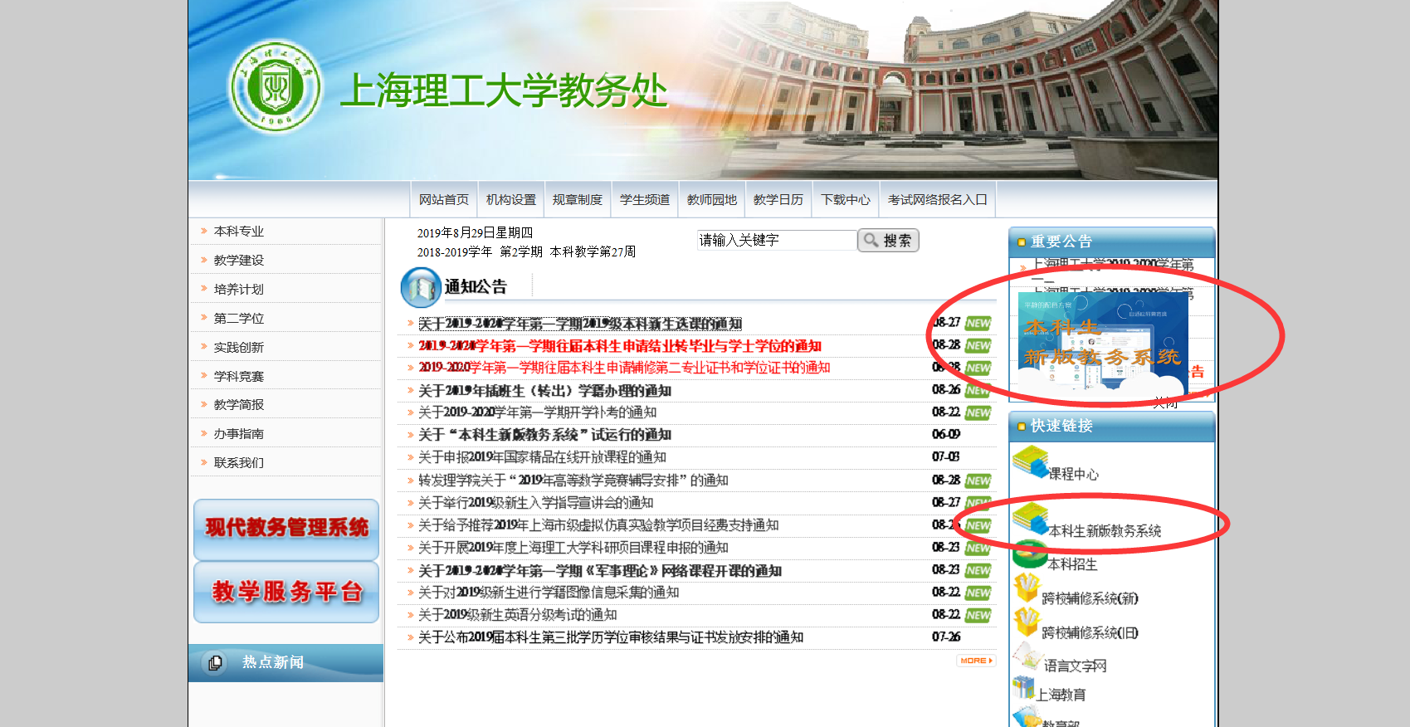Click the MORE link below notices

click(975, 661)
